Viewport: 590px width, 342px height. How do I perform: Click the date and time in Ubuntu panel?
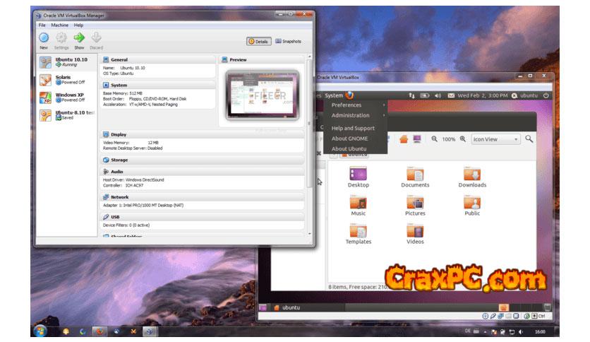click(483, 95)
